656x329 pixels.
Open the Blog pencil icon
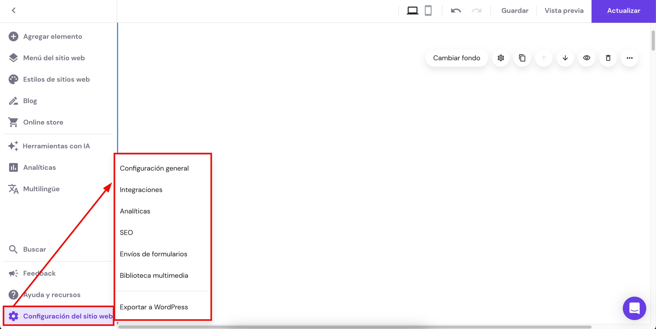(x=13, y=101)
